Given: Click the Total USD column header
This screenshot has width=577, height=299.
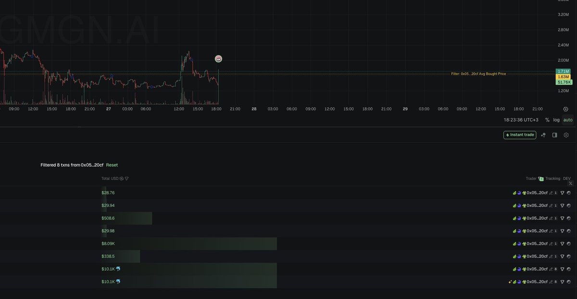Looking at the screenshot, I should click(x=110, y=179).
